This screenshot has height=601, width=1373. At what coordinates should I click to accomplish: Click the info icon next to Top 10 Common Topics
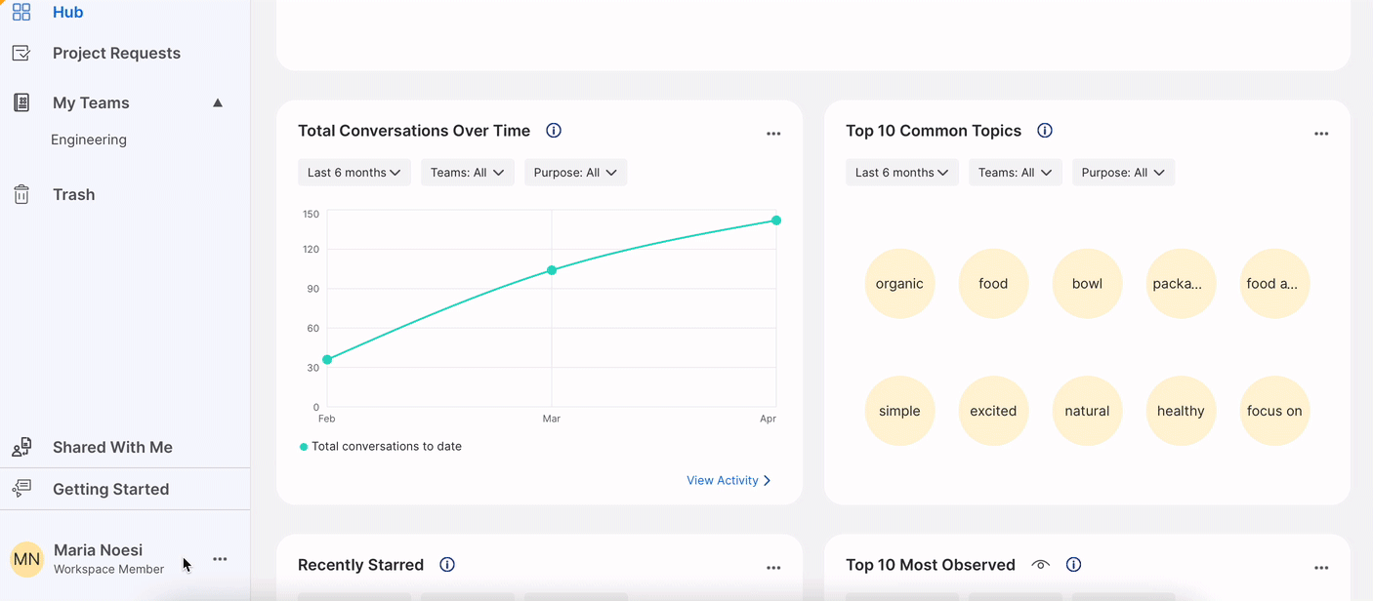tap(1045, 131)
